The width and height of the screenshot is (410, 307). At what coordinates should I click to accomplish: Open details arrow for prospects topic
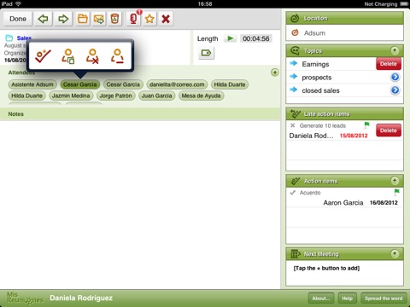[x=395, y=77]
